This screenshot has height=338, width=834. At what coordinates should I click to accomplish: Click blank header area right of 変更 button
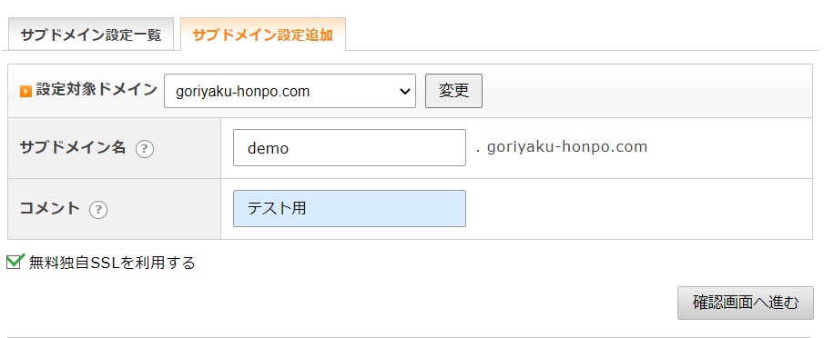(646, 91)
